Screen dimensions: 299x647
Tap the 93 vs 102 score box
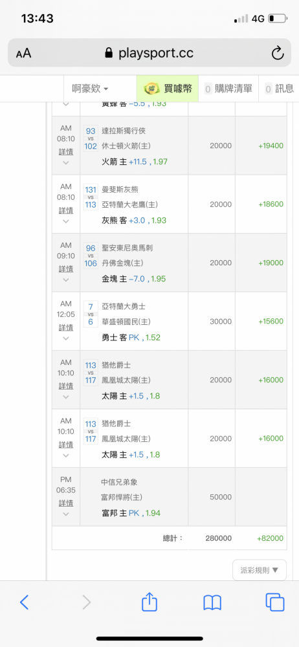coord(91,138)
